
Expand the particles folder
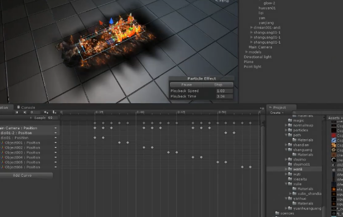(286, 130)
